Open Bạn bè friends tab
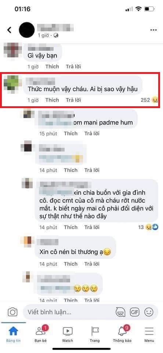The image size is (163, 353). click(41, 334)
